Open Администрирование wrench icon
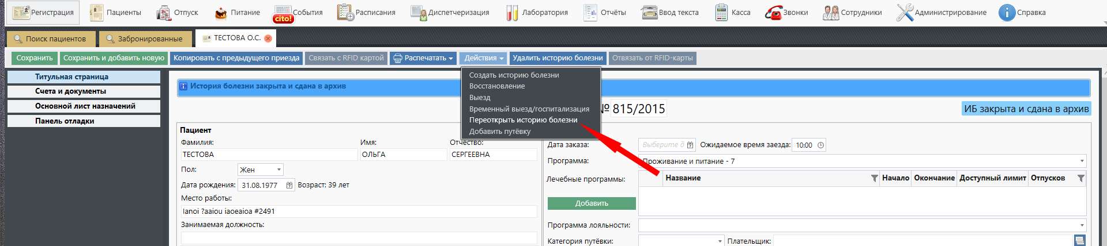 (x=905, y=13)
